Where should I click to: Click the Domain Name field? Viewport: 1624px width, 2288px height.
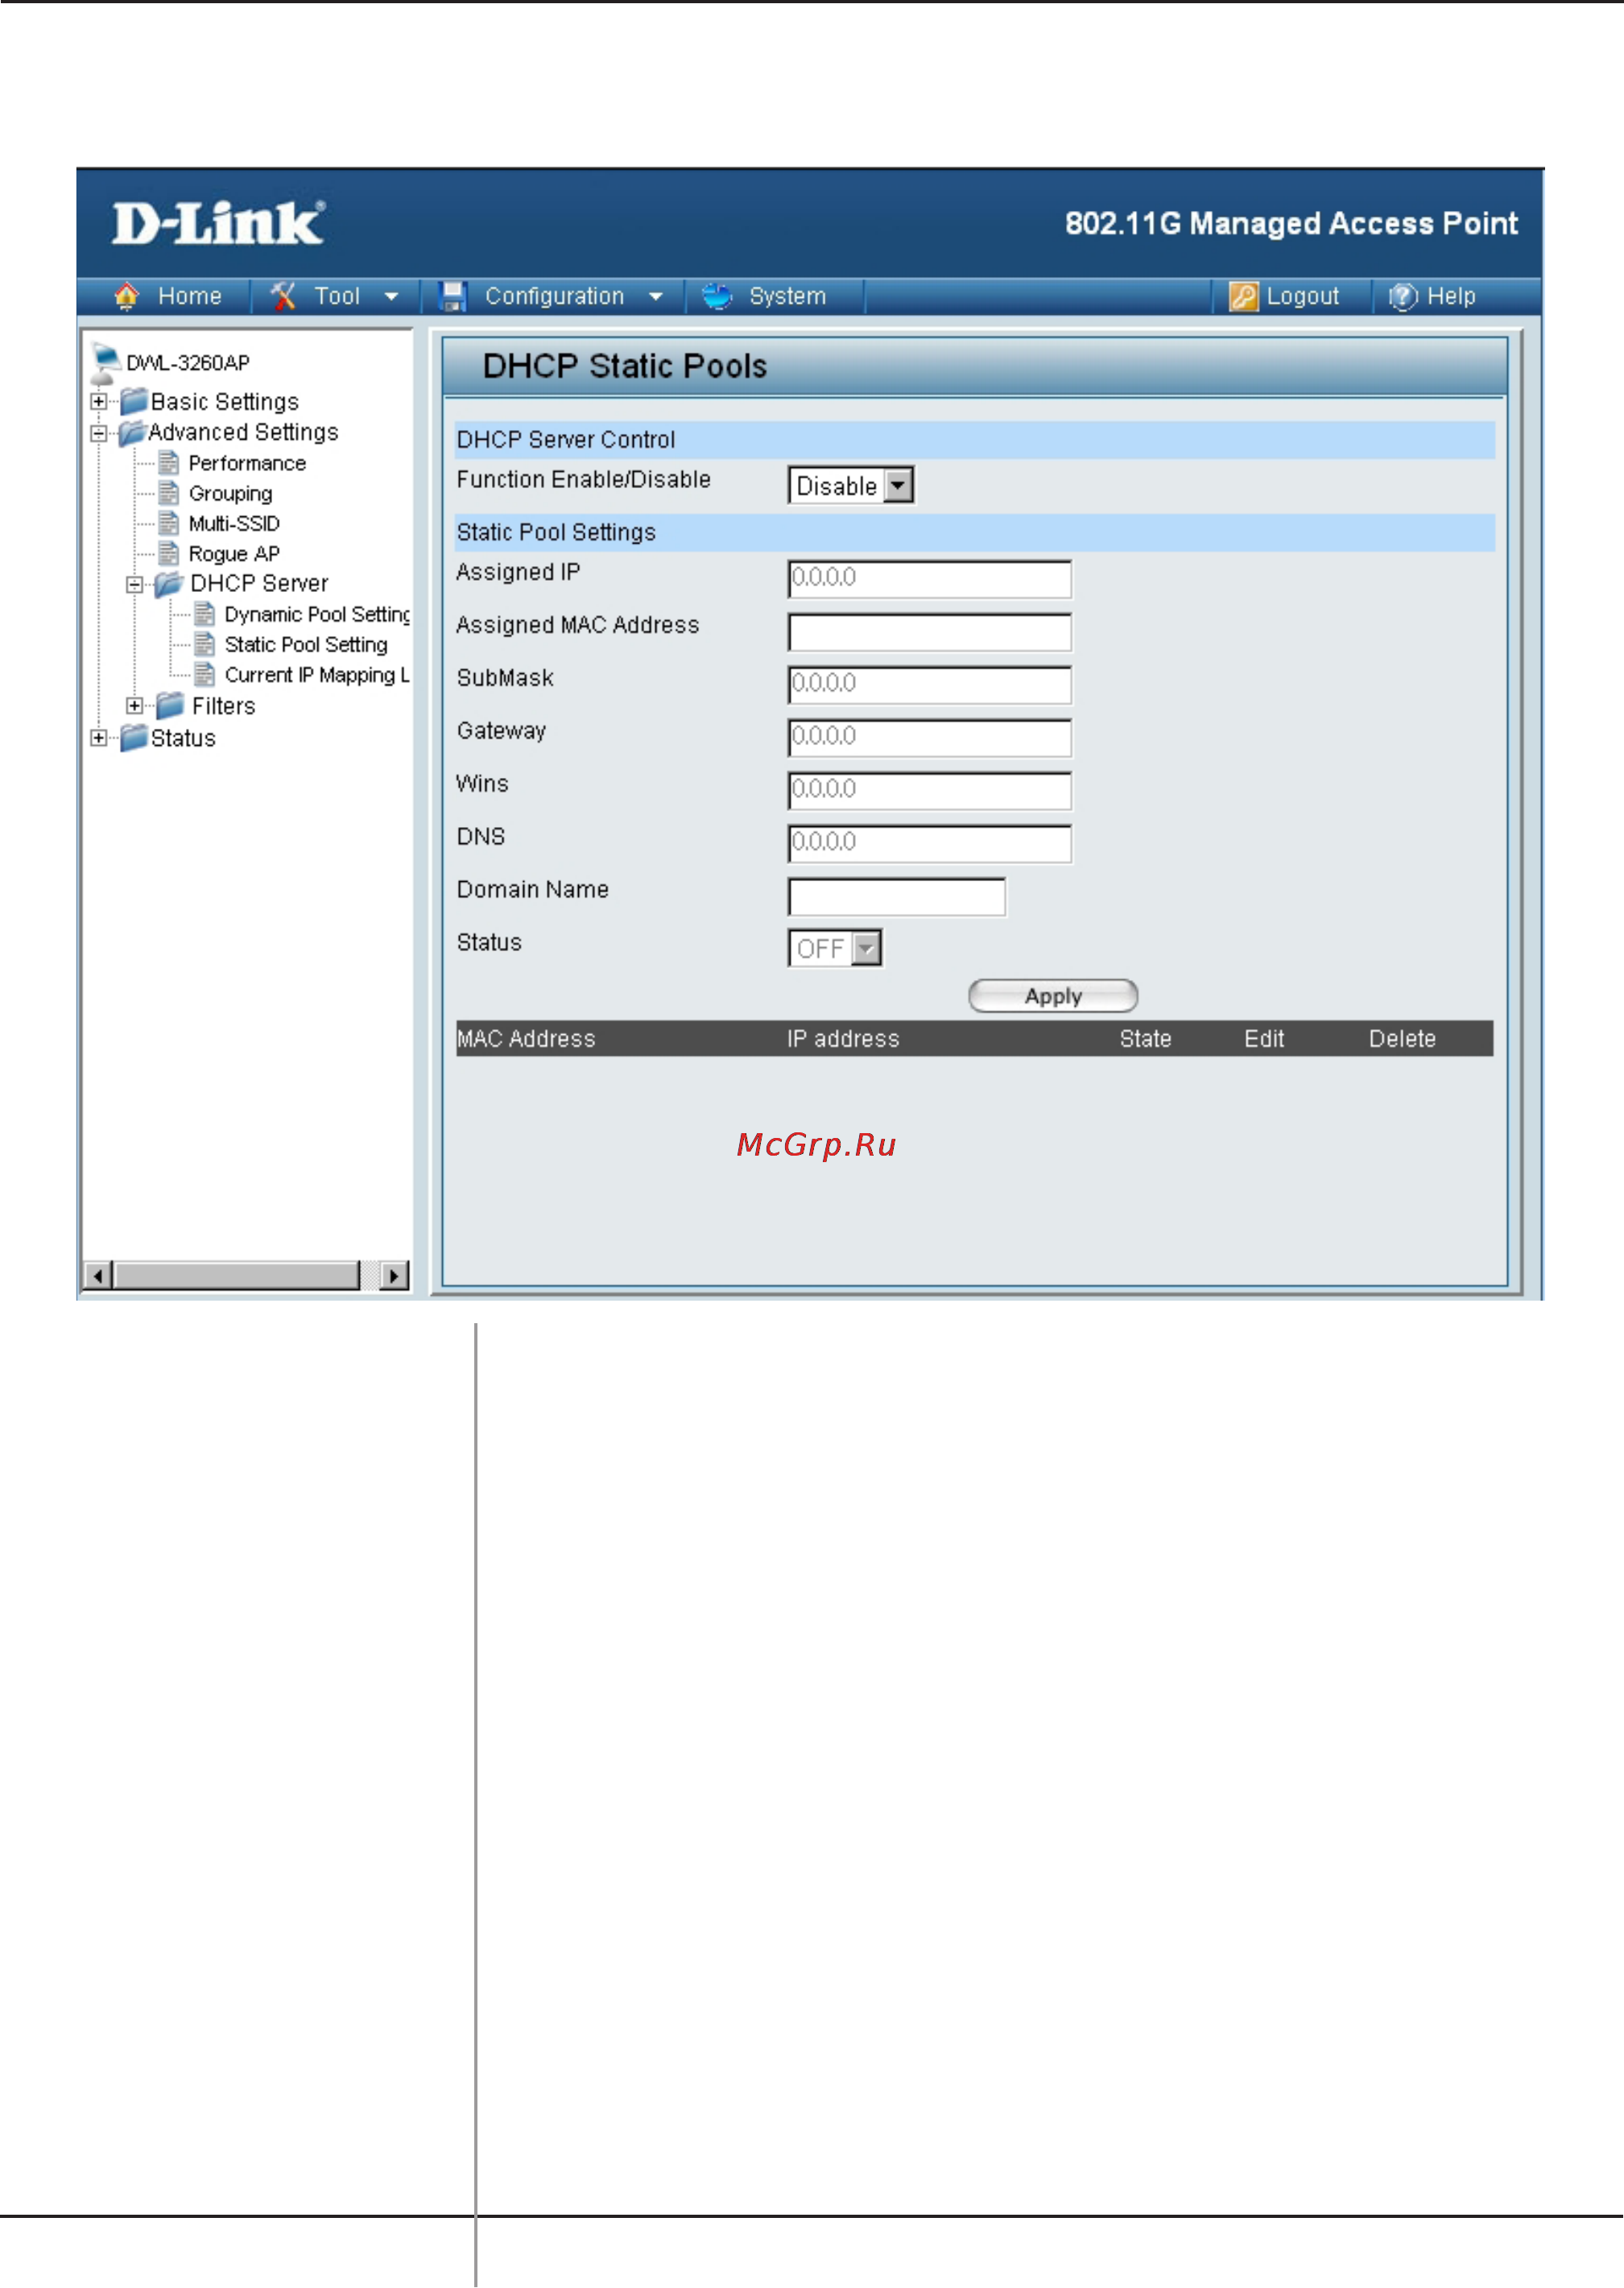pyautogui.click(x=897, y=897)
